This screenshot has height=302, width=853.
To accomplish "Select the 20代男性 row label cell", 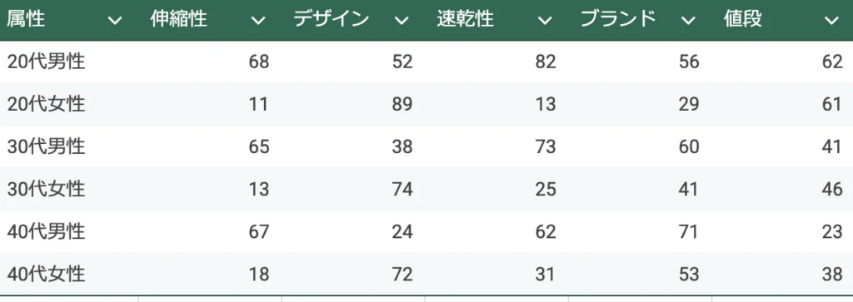I will pos(70,62).
